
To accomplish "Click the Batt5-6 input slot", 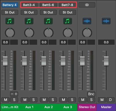I will click(x=48, y=5).
